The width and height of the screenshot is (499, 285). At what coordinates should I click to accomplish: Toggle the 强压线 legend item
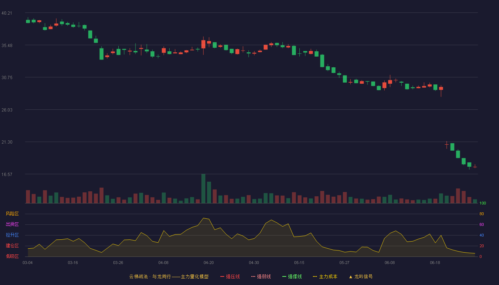(x=230, y=276)
